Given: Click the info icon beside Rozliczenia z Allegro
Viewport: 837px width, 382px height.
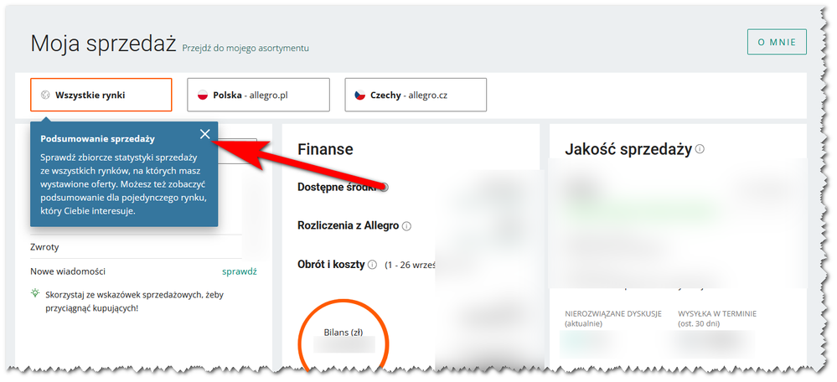Looking at the screenshot, I should (x=406, y=226).
